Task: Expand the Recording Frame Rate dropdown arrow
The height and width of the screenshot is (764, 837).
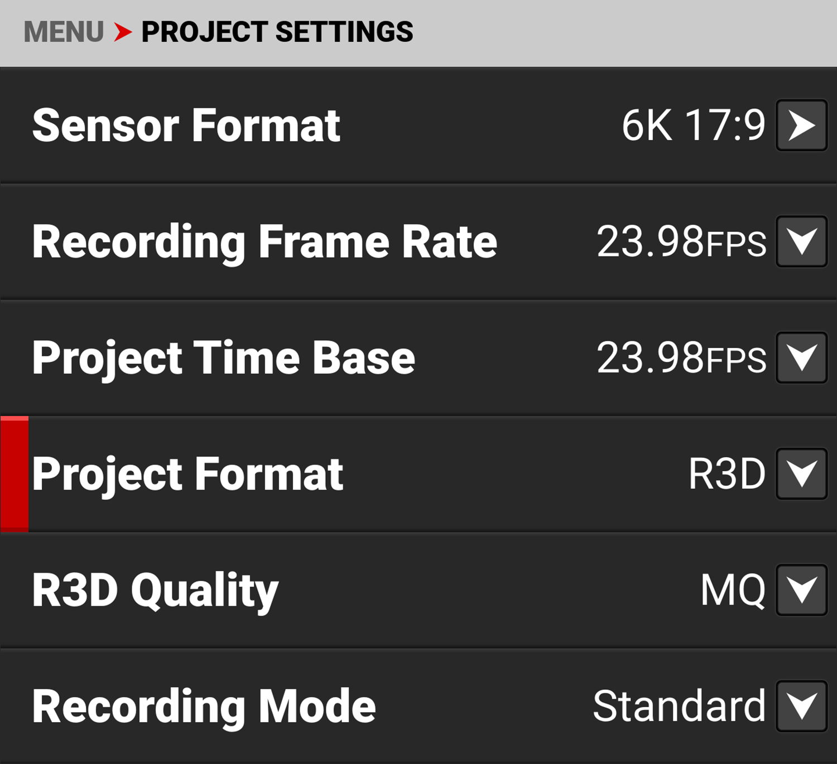Action: click(x=801, y=241)
